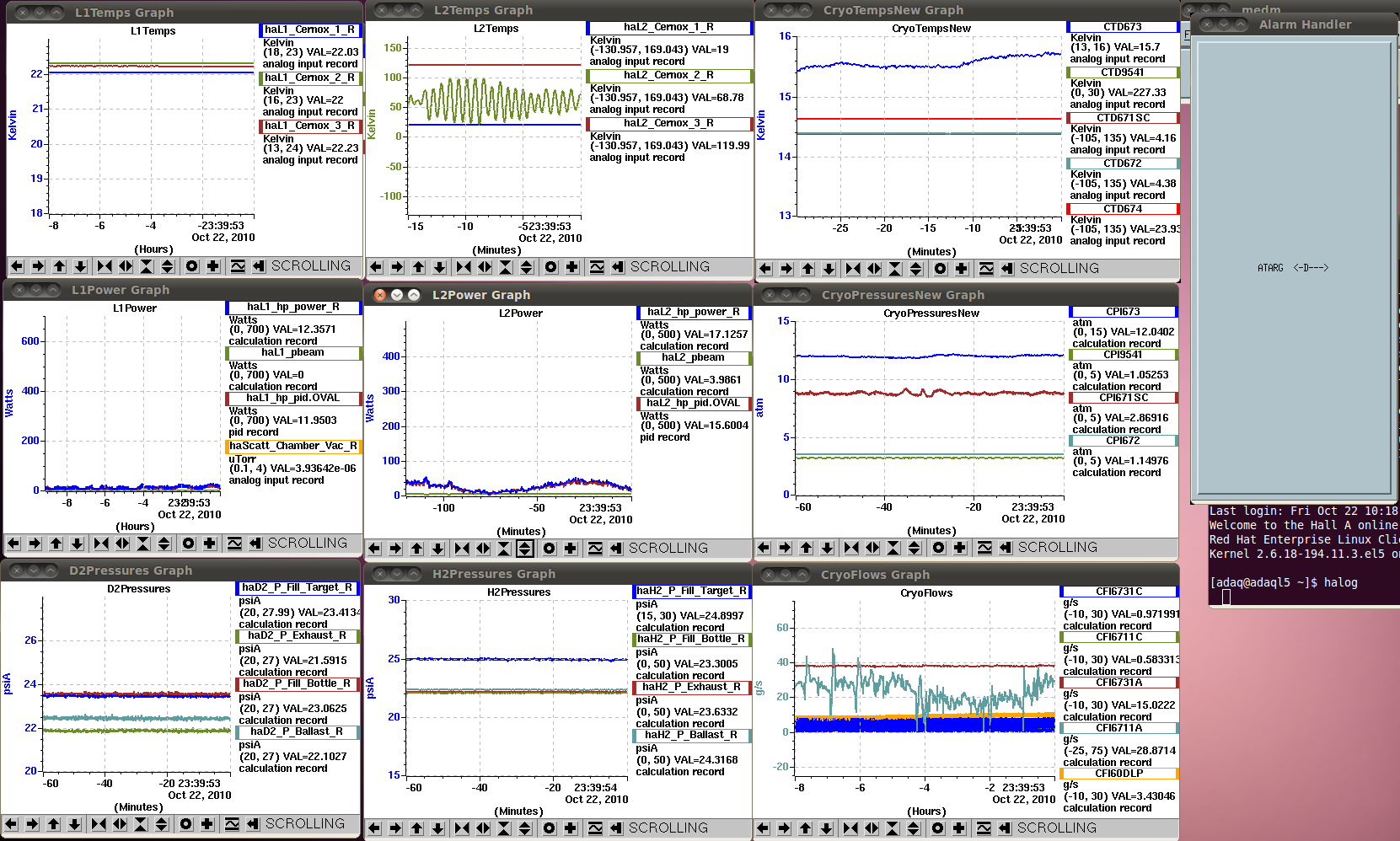Screen dimensions: 1400x841
Task: Select haL1_Cernox_1_R curve legend
Action: (310, 29)
